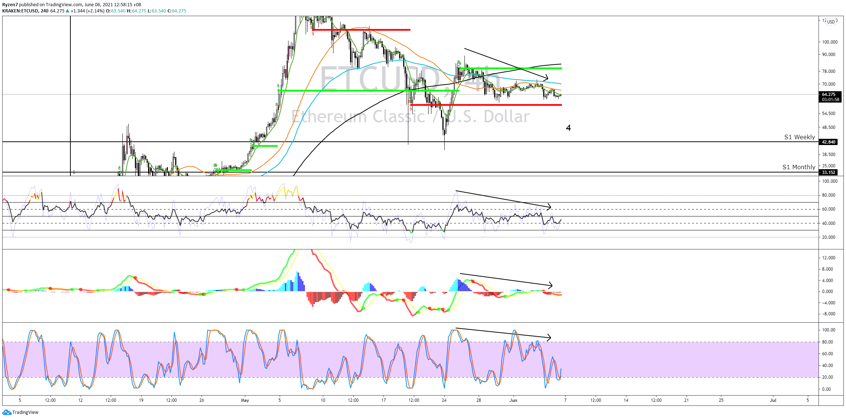Click the 70.000 price axis label
846x419 pixels.
tap(829, 84)
